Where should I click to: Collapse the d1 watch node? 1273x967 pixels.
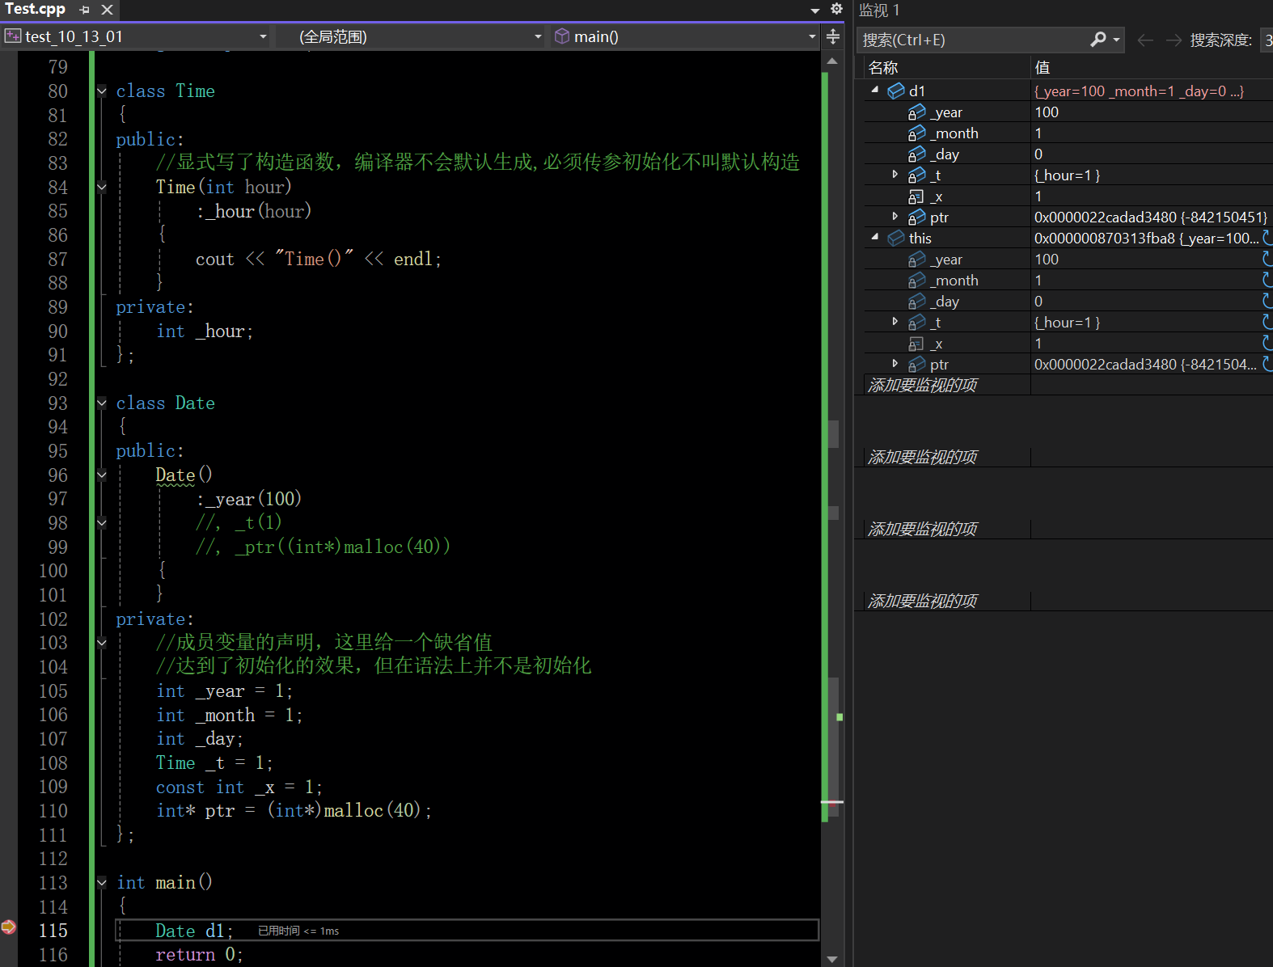click(x=875, y=91)
